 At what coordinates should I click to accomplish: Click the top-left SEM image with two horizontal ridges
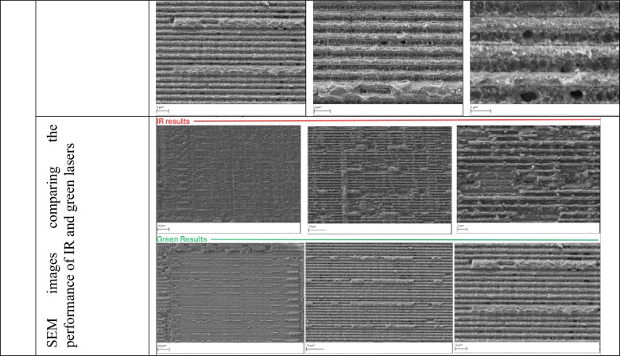pyautogui.click(x=231, y=52)
